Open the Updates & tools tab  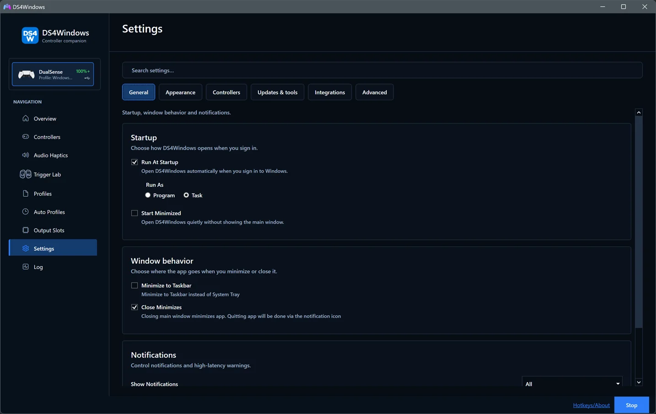[277, 92]
